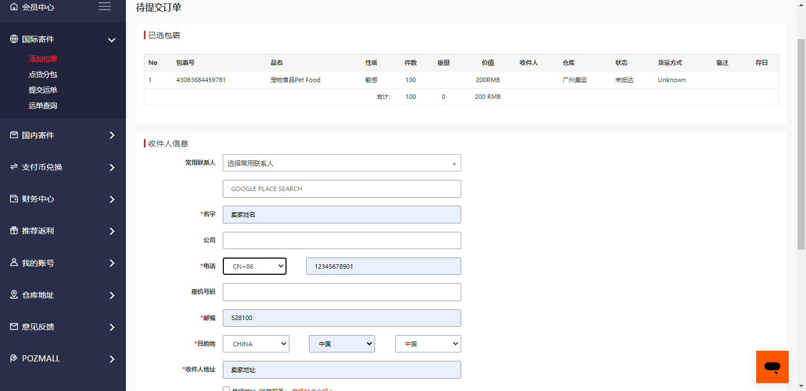Open the blue-highlighted 中国 destination dropdown
The width and height of the screenshot is (806, 391).
pos(342,344)
